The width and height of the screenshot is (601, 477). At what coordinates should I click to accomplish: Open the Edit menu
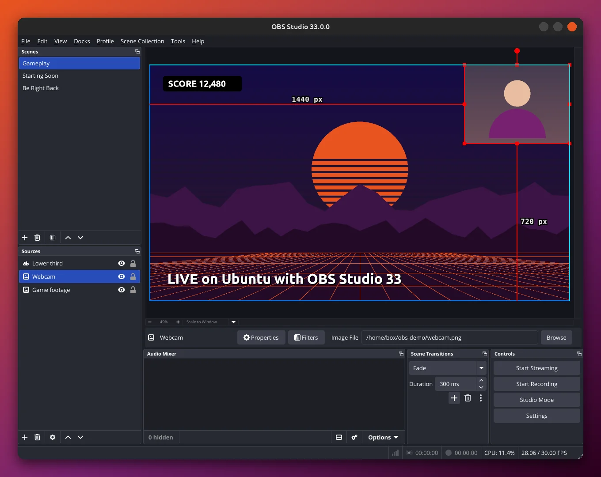(x=42, y=41)
